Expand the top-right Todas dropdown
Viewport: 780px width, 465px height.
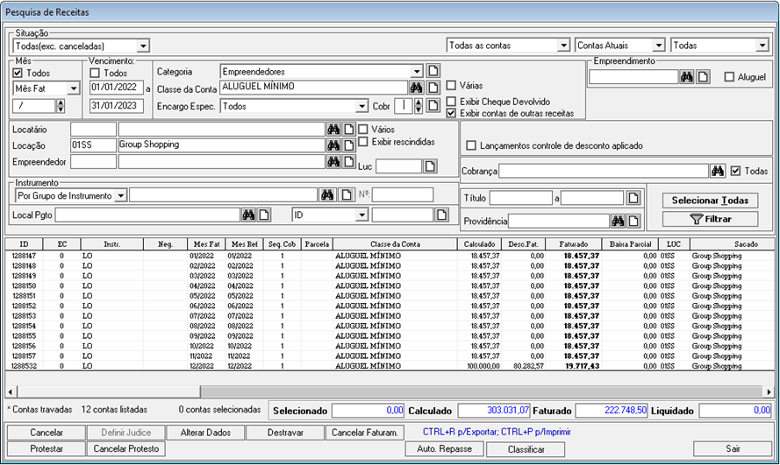(x=762, y=46)
